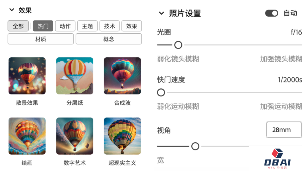Viewport: 308px width, 172px height.
Task: Open the 概念 effects category
Action: click(109, 39)
